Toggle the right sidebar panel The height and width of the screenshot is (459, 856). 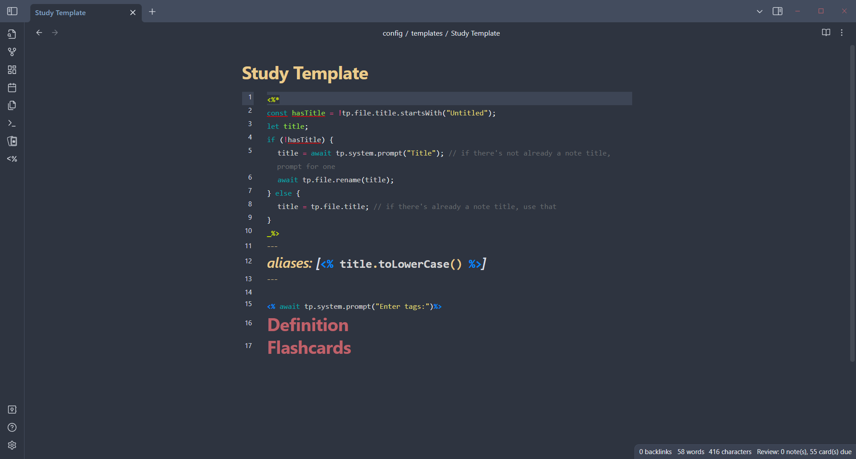[778, 11]
